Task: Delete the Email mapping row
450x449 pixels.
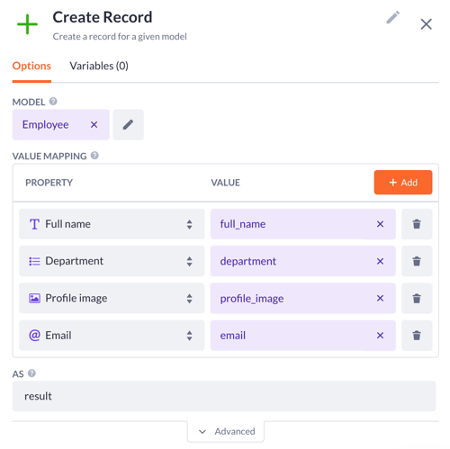Action: click(417, 336)
